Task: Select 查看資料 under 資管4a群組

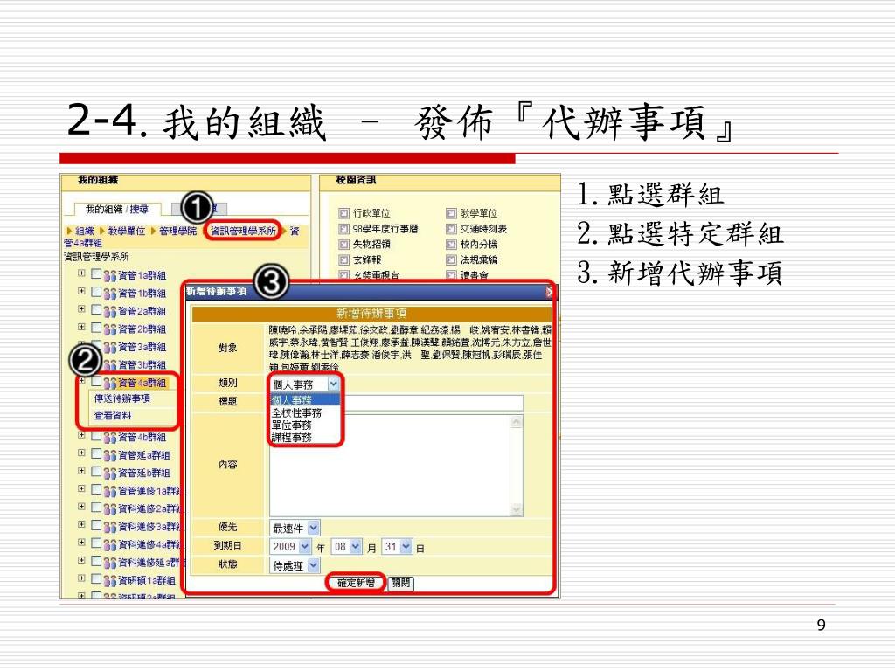Action: click(x=113, y=415)
